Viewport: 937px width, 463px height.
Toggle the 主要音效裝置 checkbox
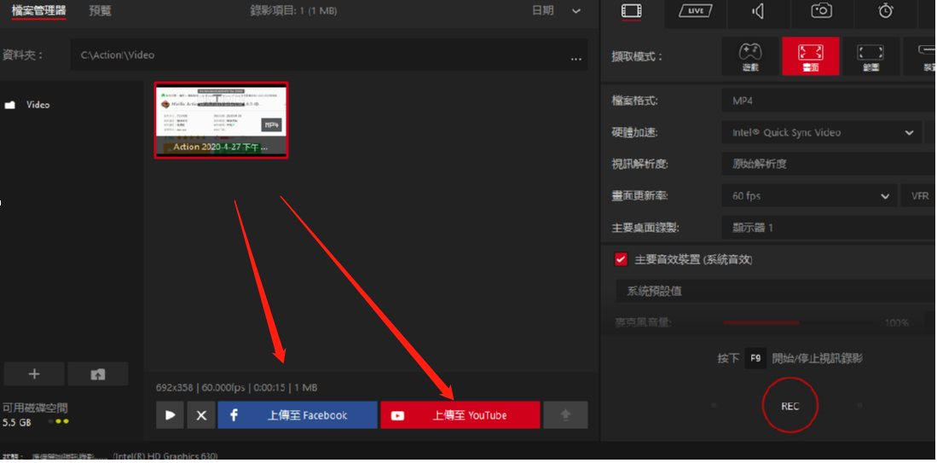[621, 260]
